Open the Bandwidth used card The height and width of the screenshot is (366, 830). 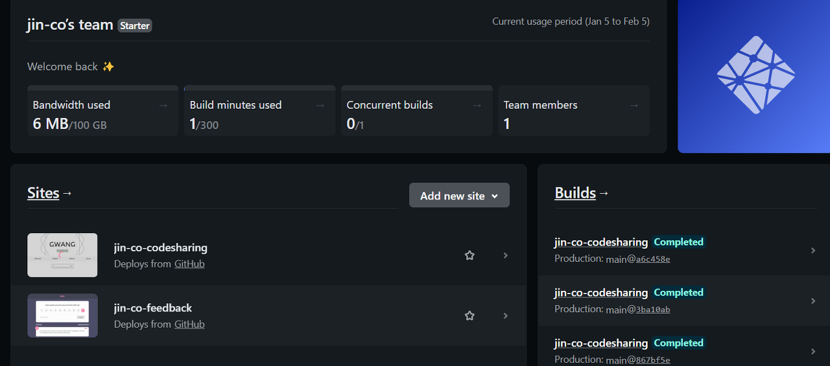click(102, 111)
